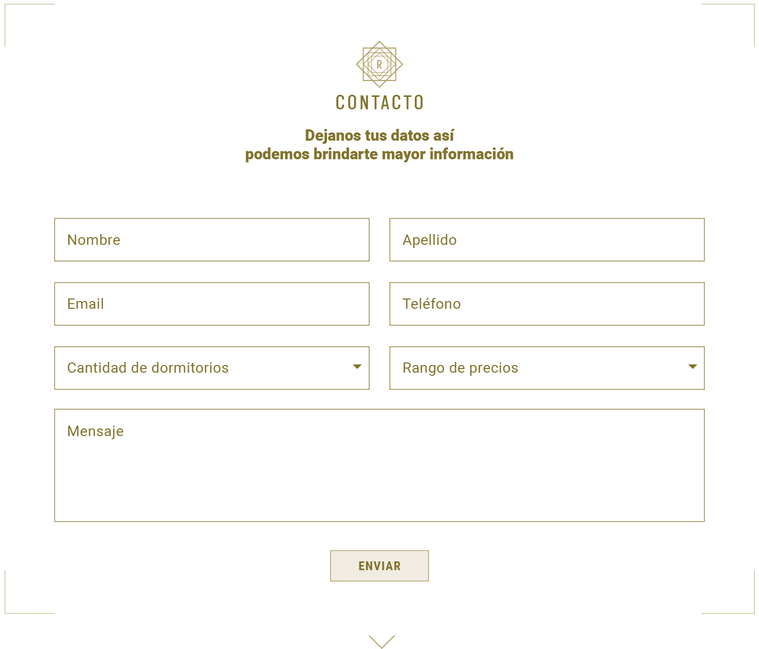Click the "podemos brindarte mayor información" line
The image size is (759, 649).
379,154
